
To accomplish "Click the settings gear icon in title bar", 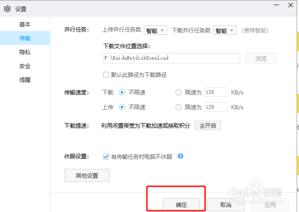I will tap(7, 9).
